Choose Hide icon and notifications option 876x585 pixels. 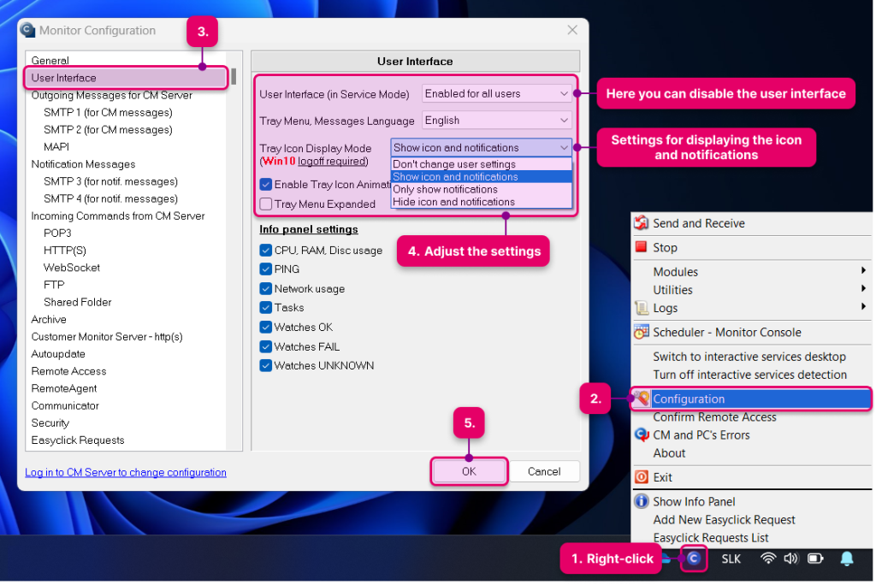pyautogui.click(x=482, y=202)
